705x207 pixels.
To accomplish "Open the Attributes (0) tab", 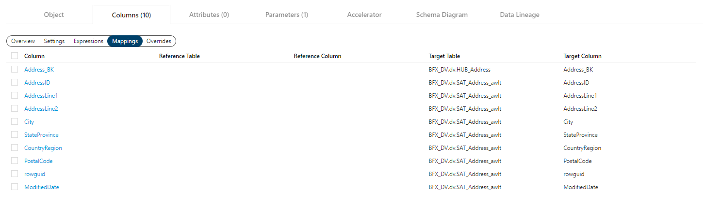I will click(209, 15).
